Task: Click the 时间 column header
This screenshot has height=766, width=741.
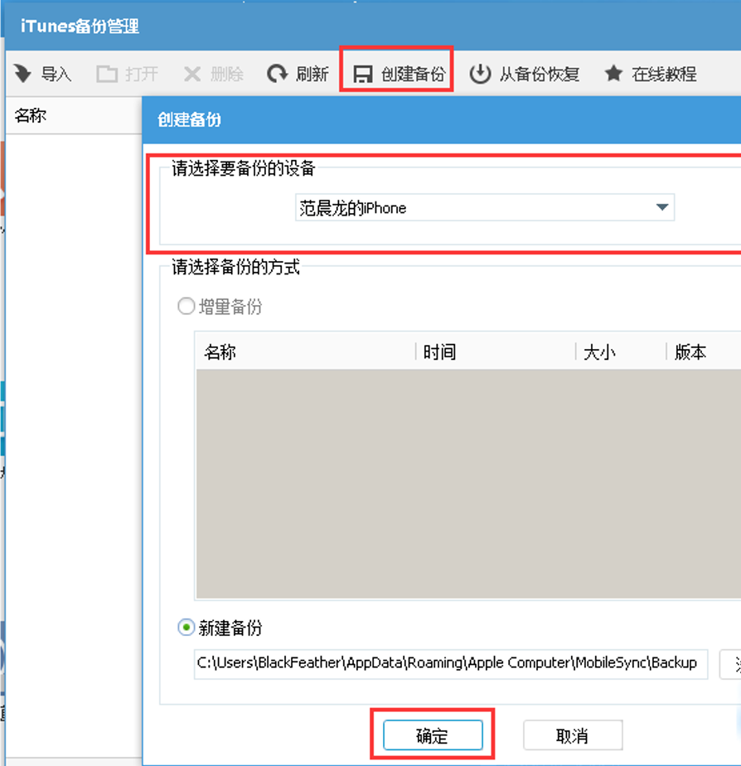Action: tap(439, 351)
